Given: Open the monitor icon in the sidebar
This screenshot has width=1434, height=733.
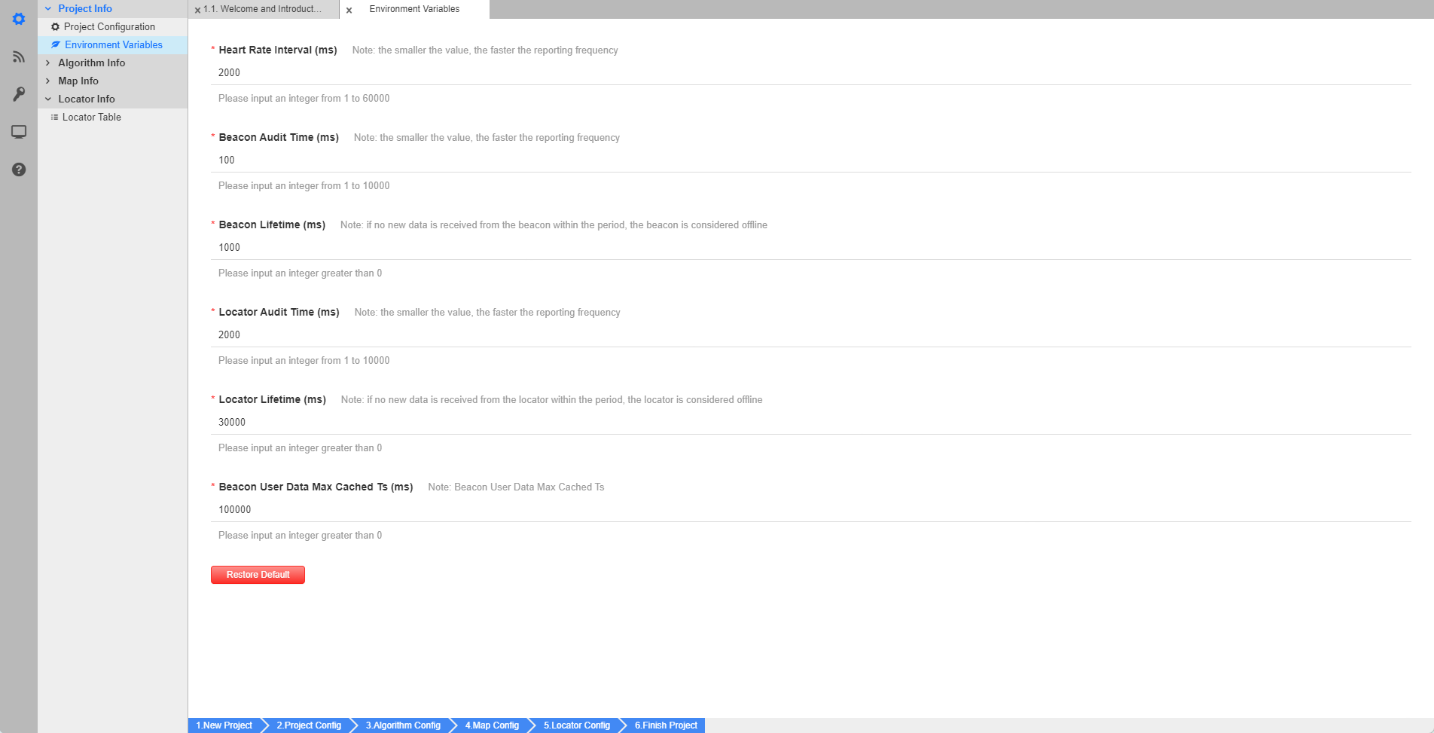Looking at the screenshot, I should point(18,132).
